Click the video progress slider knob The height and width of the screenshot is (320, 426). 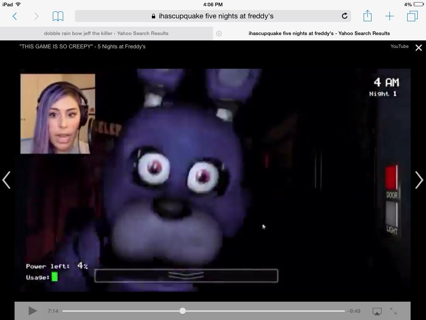(x=183, y=311)
